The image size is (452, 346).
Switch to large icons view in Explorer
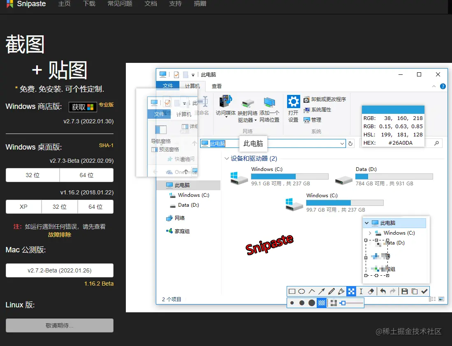click(x=441, y=299)
